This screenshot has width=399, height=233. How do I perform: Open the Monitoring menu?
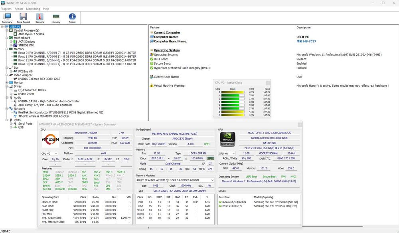[33, 9]
